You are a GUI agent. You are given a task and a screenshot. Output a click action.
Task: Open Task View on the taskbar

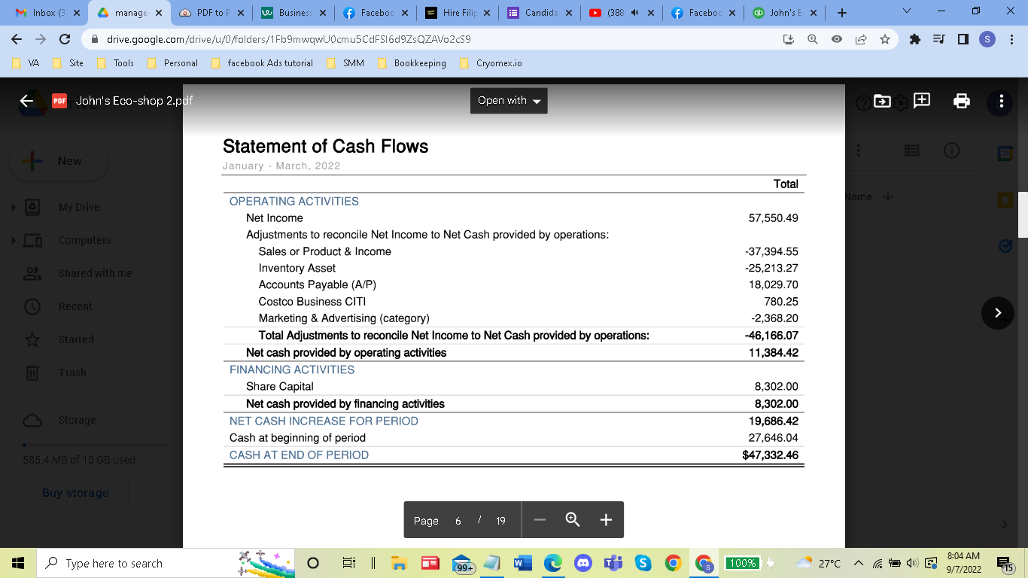point(348,563)
